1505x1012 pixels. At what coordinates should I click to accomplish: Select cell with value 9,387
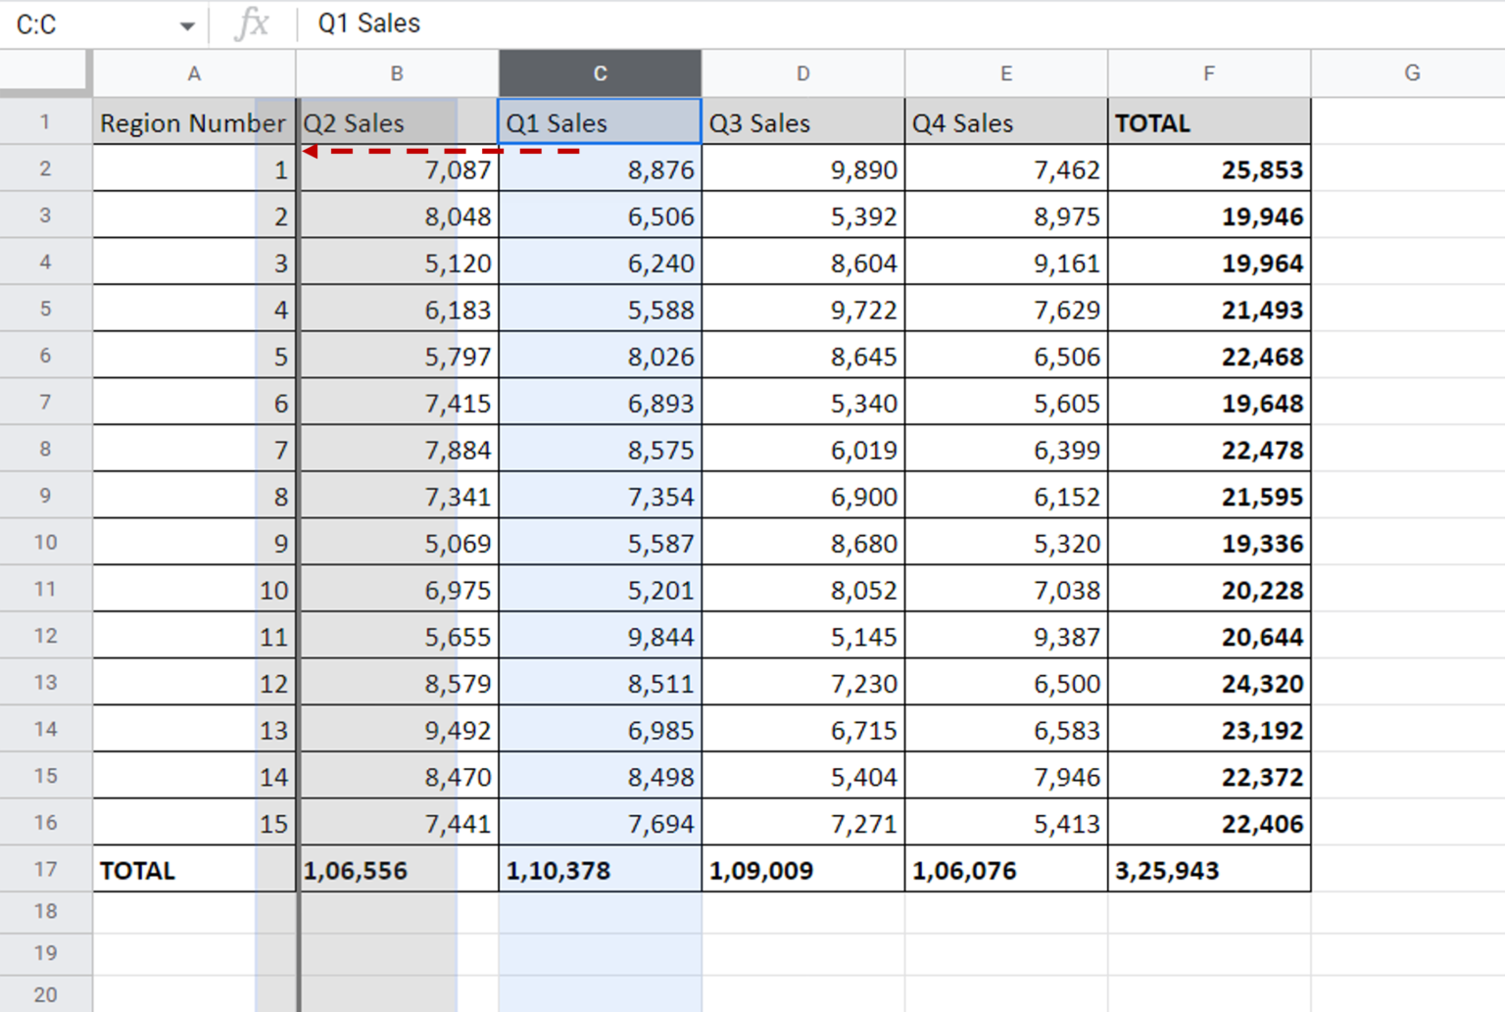1006,636
